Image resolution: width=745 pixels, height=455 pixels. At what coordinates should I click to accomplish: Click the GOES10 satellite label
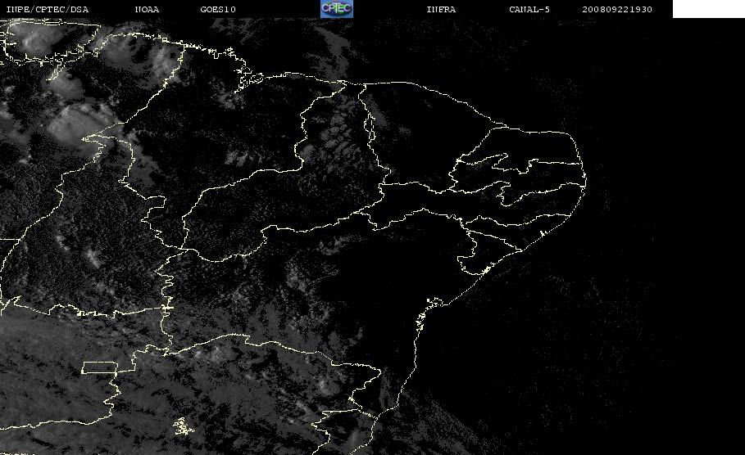(218, 10)
